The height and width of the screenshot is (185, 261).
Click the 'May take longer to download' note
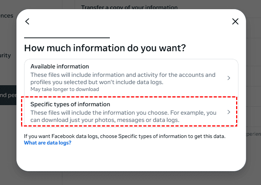[x=65, y=89]
